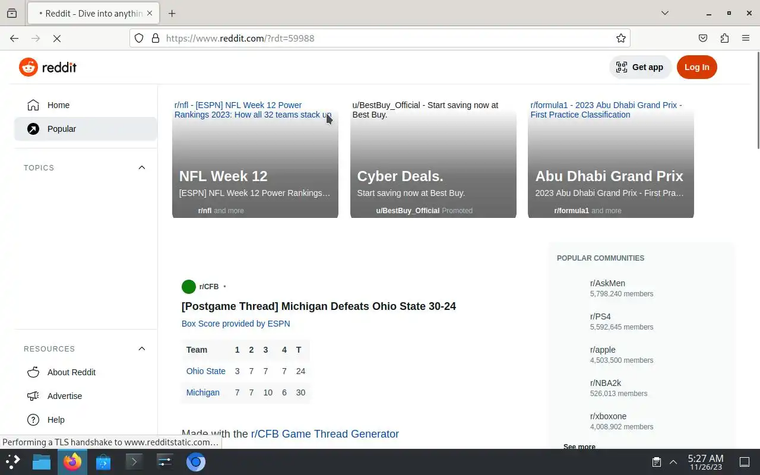Open a new browser tab
This screenshot has height=475, width=760.
point(172,13)
